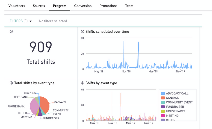Click the green TEXT BANK pie slice

click(37, 100)
